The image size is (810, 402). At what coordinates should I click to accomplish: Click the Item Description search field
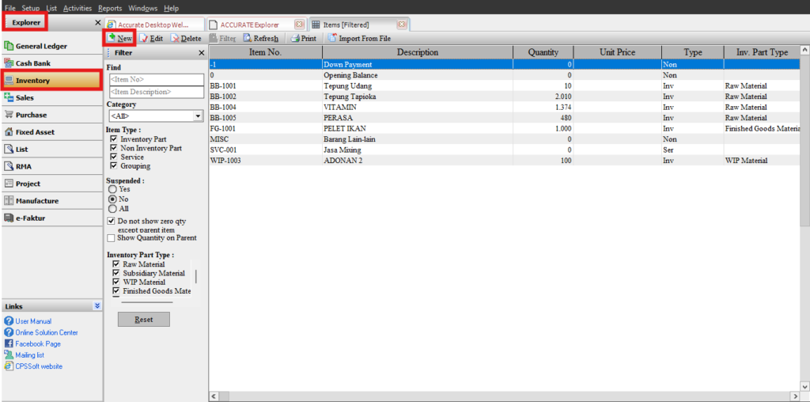click(157, 92)
